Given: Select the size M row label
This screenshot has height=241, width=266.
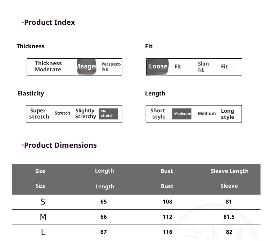Looking at the screenshot, I should pyautogui.click(x=43, y=217).
